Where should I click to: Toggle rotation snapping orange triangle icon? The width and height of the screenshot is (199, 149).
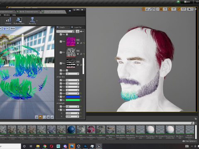[170, 9]
